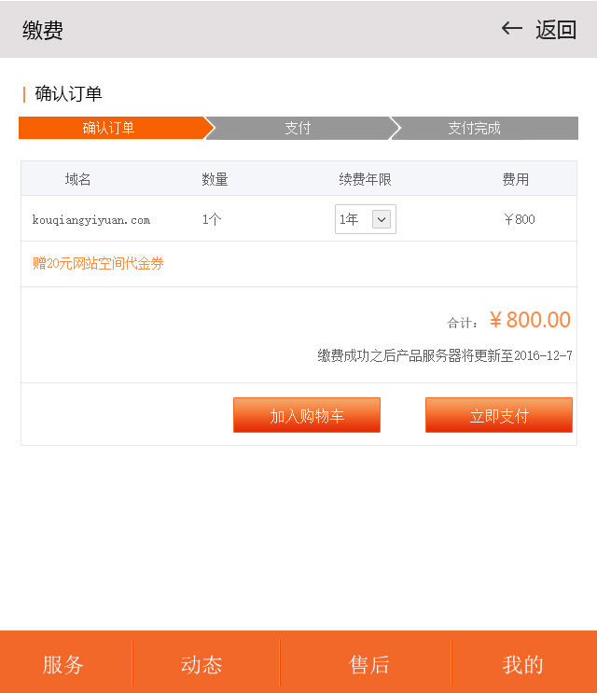The image size is (597, 693).
Task: Go to 服务 in the bottom navigation
Action: click(x=63, y=664)
